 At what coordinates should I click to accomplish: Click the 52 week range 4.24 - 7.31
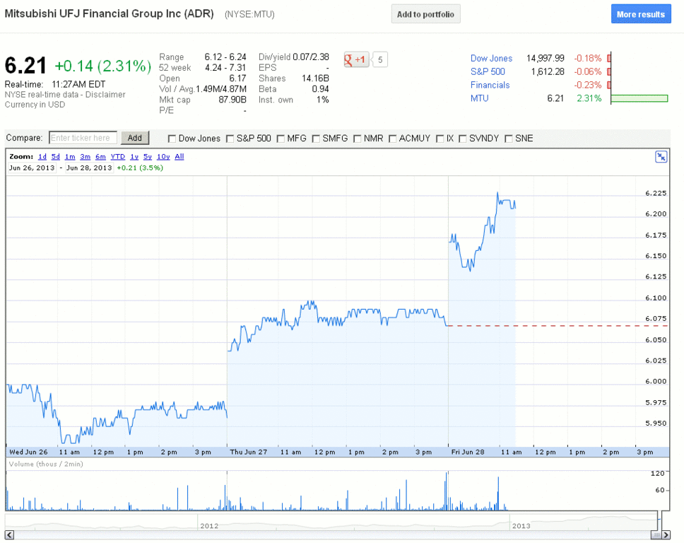pyautogui.click(x=225, y=68)
